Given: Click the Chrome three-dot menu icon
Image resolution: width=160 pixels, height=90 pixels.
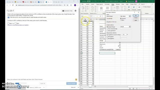Looking at the screenshot, I should (78, 5).
